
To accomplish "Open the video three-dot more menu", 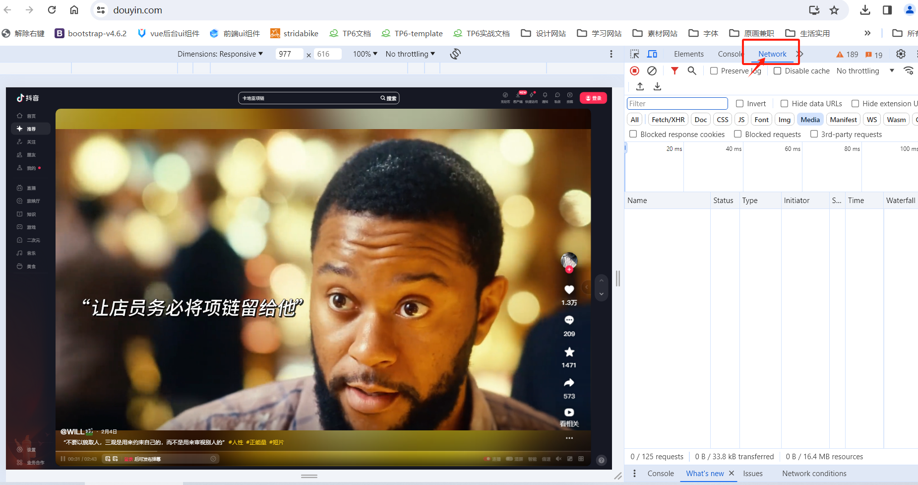I will tap(569, 438).
